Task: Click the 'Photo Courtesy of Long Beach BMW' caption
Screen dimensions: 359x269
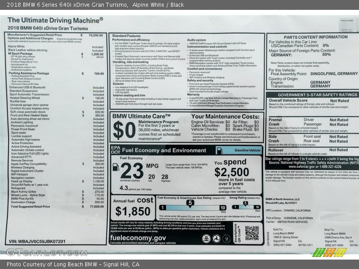Action: pyautogui.click(x=73, y=265)
